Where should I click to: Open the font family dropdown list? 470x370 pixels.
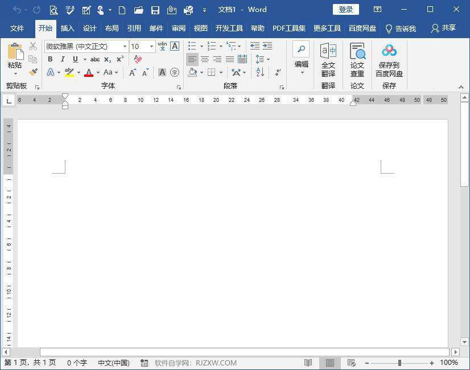tap(124, 46)
